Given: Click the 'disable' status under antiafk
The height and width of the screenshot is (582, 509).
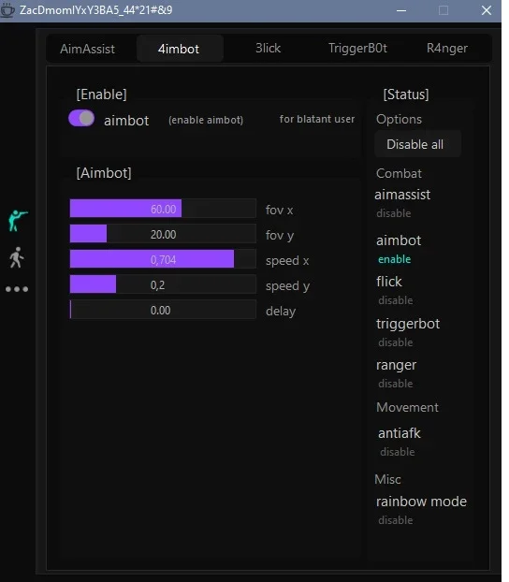Looking at the screenshot, I should point(398,452).
